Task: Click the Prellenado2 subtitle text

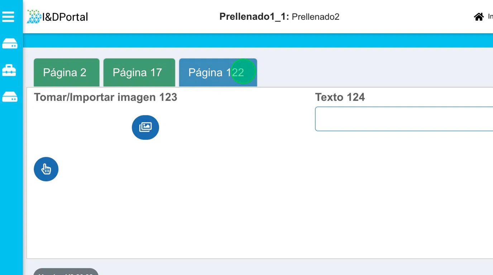Action: [315, 17]
